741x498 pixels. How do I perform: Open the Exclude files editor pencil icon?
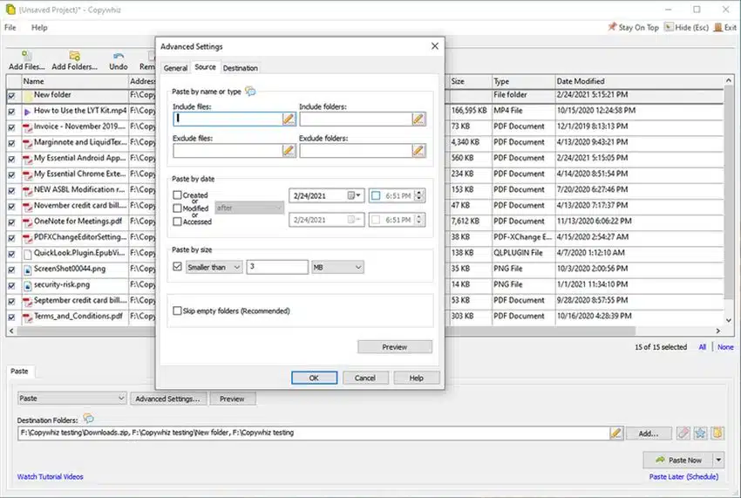[289, 151]
